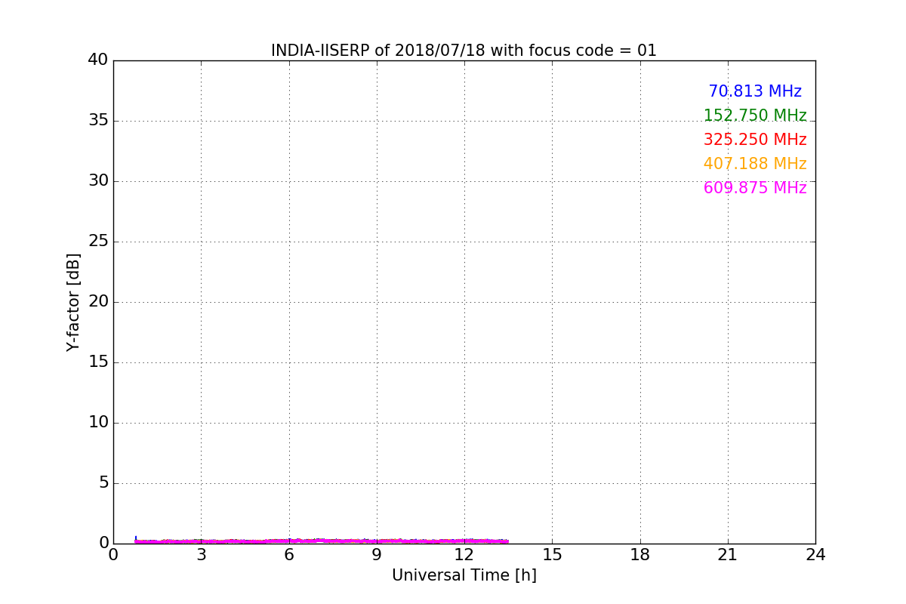
Task: Click the y-axis tick label 5
Action: tap(103, 483)
